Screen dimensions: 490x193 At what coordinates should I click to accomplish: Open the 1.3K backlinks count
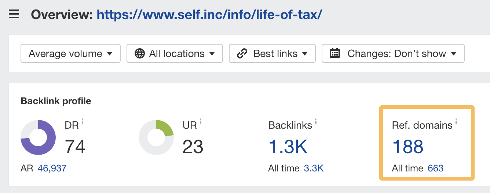[x=288, y=147]
